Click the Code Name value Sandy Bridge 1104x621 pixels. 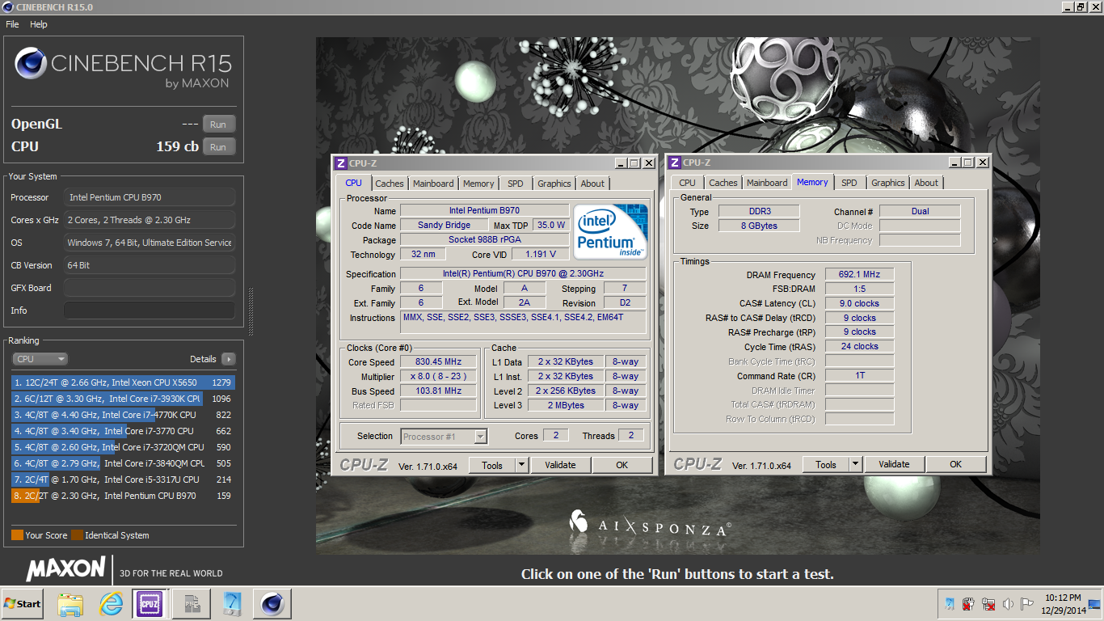[x=445, y=225]
